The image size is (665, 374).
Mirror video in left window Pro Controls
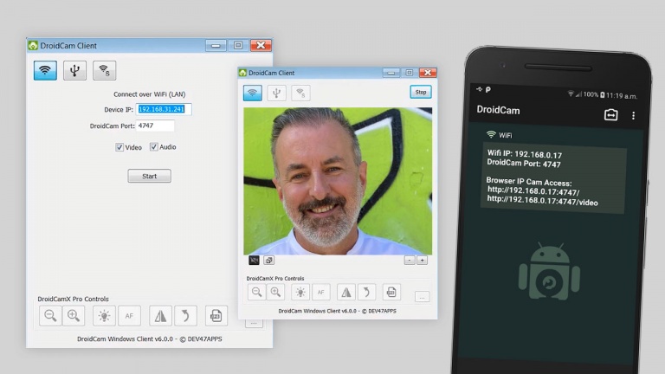pos(160,315)
